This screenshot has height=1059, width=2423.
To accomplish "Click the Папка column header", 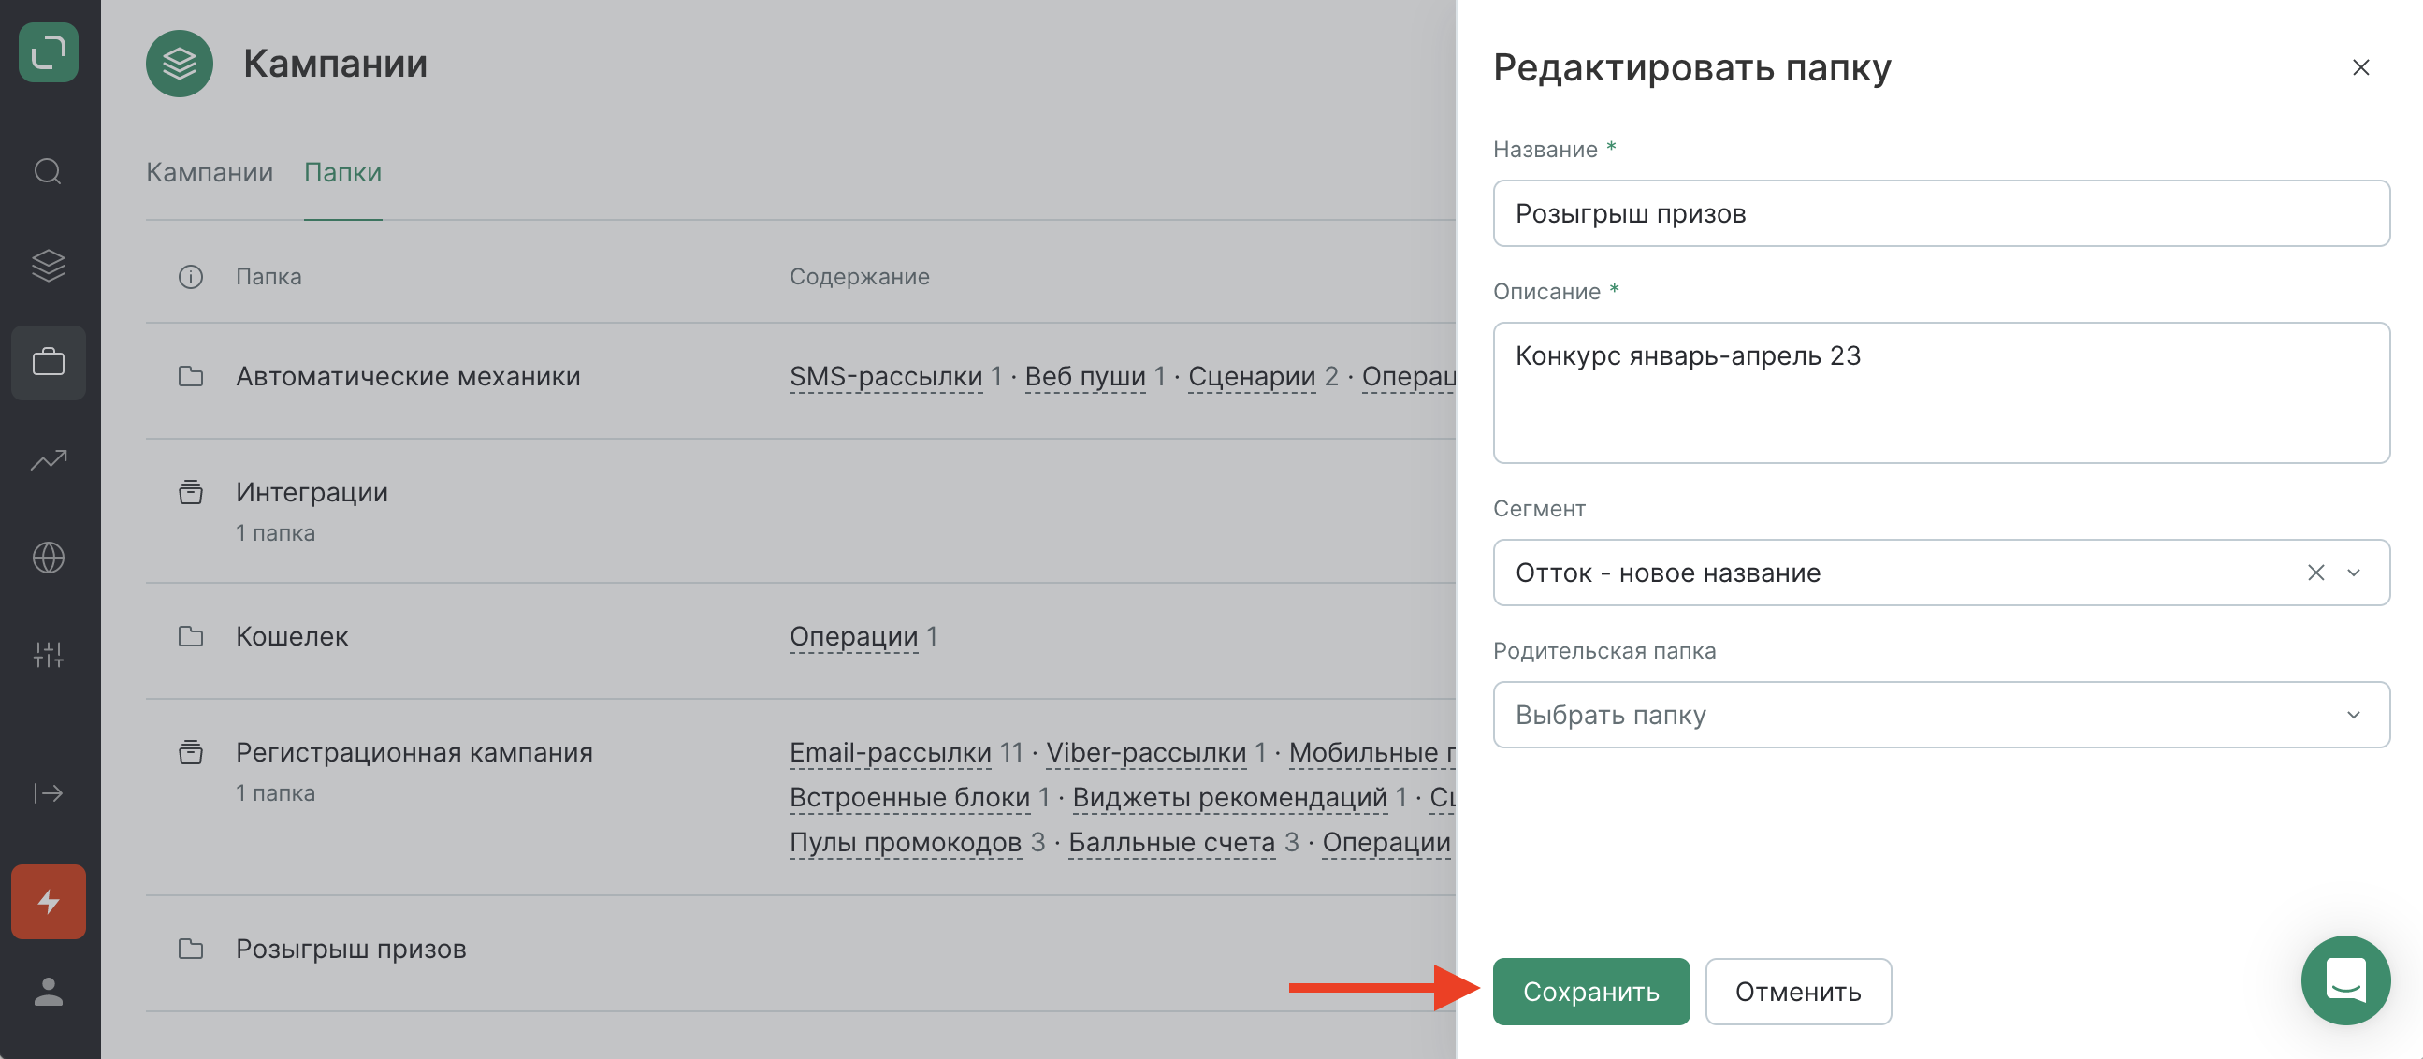I will click(268, 277).
